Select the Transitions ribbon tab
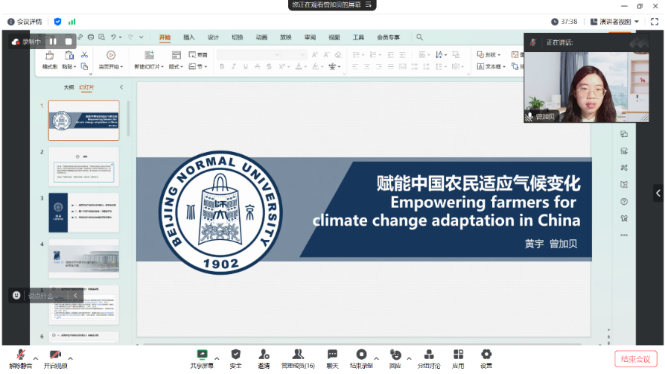 point(237,37)
